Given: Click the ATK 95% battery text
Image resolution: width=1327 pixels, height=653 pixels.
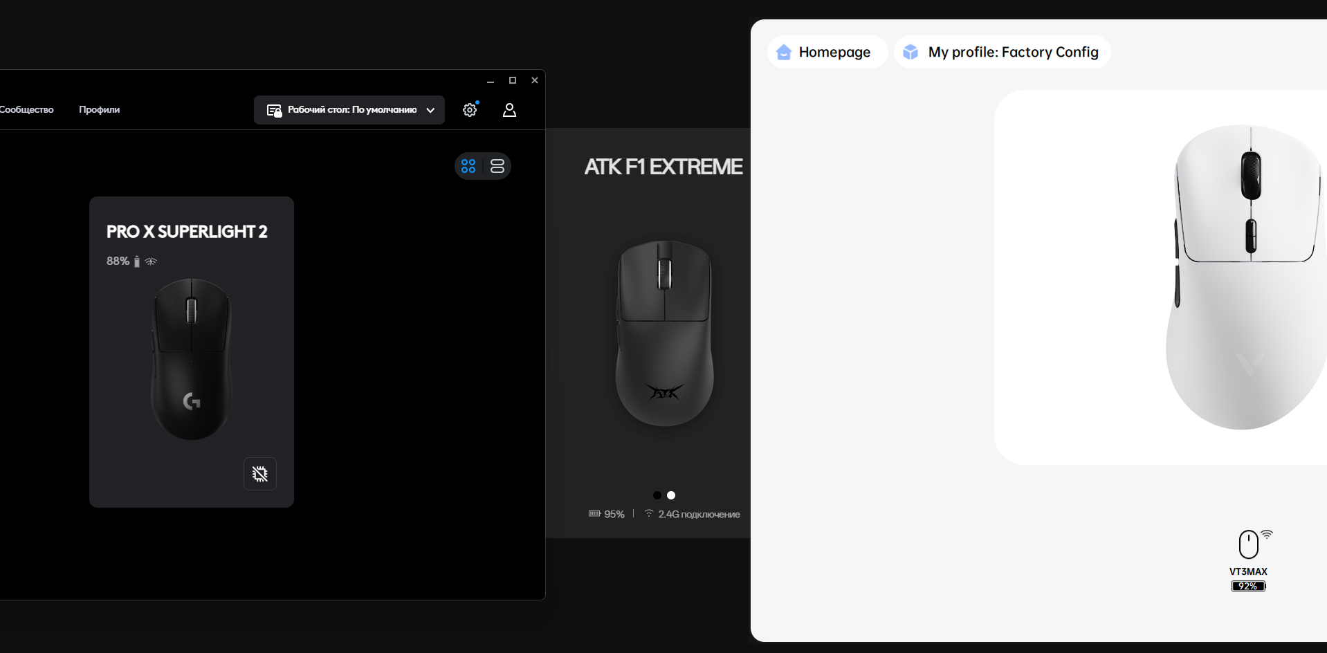Looking at the screenshot, I should [614, 514].
